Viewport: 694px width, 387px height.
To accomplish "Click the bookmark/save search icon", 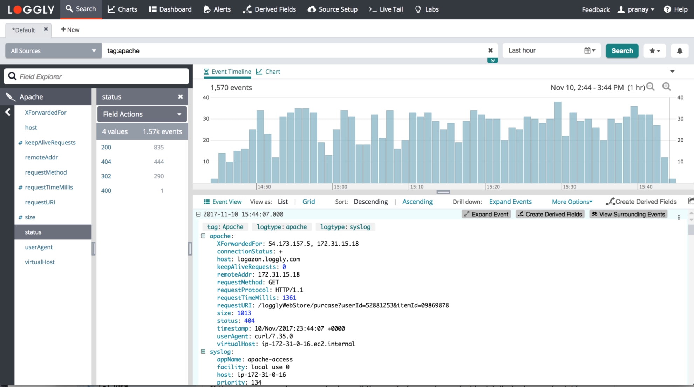I will (x=656, y=50).
